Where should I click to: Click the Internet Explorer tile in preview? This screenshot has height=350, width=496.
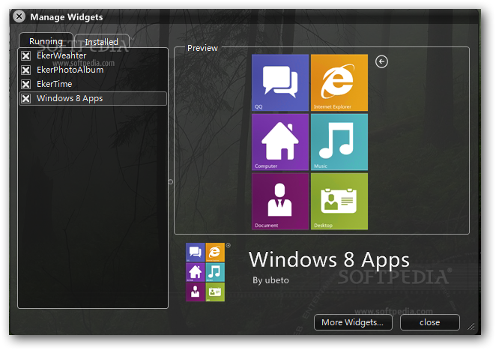(339, 82)
